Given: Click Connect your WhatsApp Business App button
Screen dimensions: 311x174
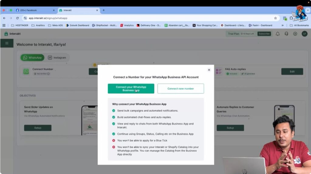Looking at the screenshot, I should [131, 88].
